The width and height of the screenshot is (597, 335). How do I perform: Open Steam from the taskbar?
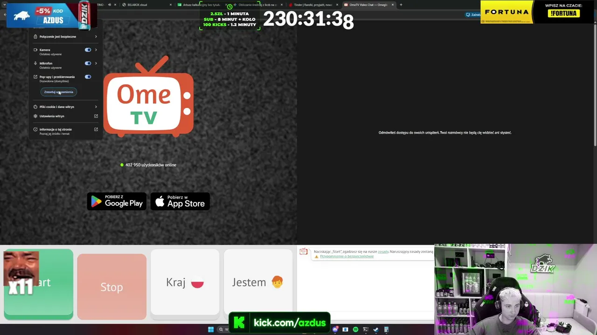point(376,329)
